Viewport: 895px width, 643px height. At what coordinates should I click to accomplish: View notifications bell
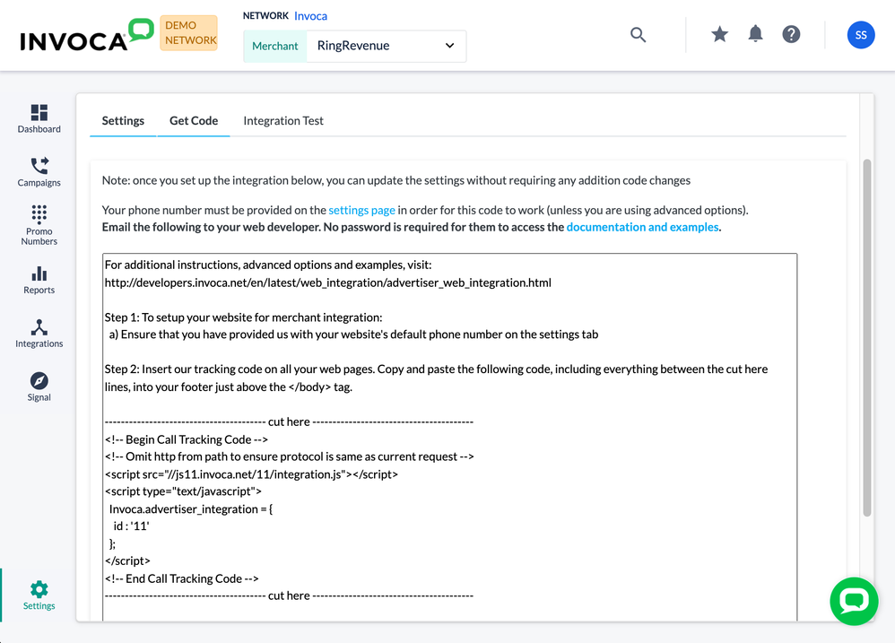756,34
